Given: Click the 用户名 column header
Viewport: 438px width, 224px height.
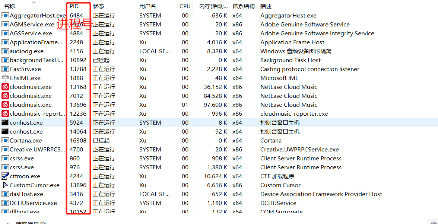Looking at the screenshot, I should click(x=147, y=6).
